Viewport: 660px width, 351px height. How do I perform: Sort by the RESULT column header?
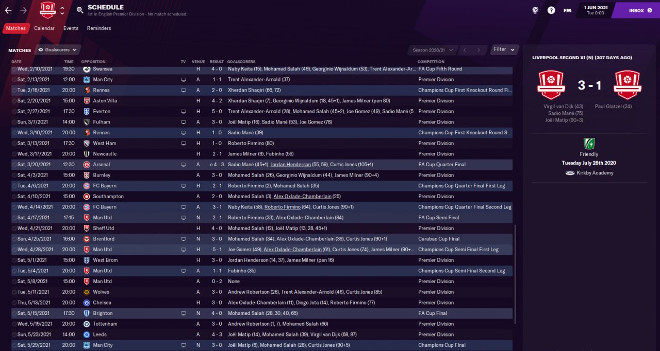pos(217,62)
